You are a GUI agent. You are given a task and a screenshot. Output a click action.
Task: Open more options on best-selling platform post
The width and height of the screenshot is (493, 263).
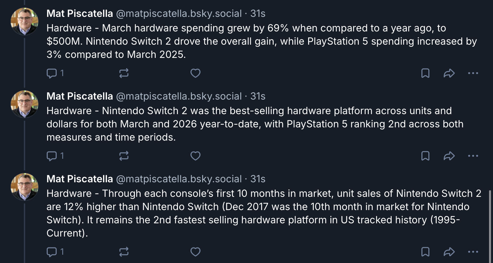point(473,156)
